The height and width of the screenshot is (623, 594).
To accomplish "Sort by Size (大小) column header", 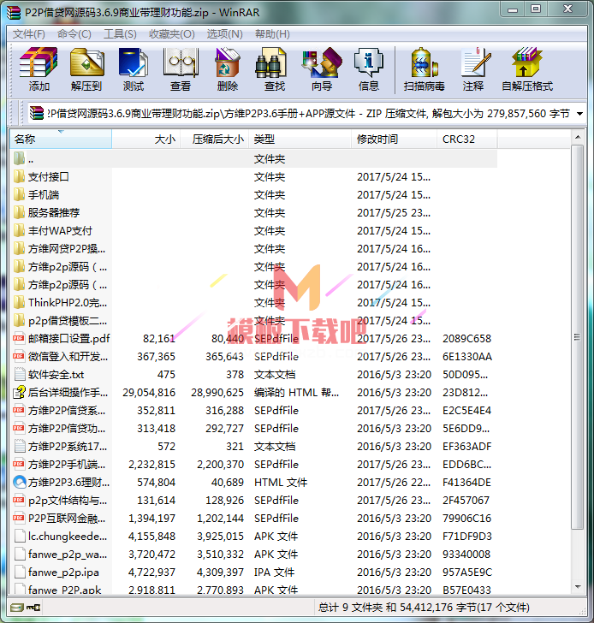I will tap(146, 139).
